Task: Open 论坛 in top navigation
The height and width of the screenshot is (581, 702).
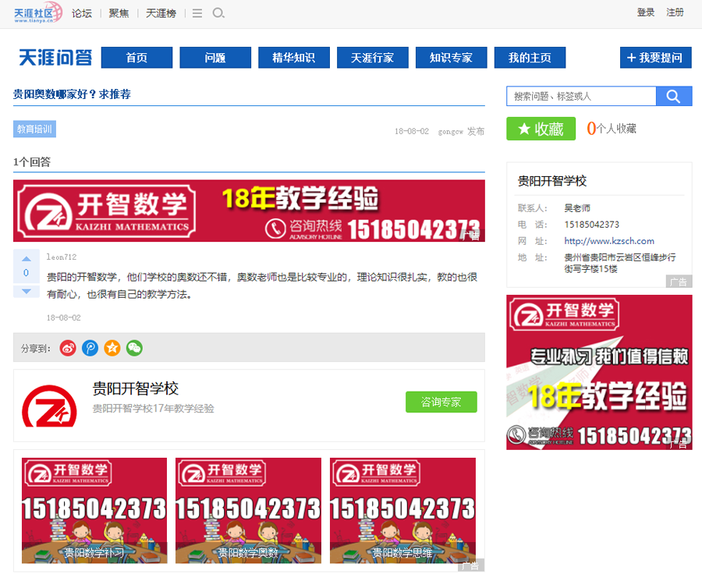Action: (x=82, y=13)
